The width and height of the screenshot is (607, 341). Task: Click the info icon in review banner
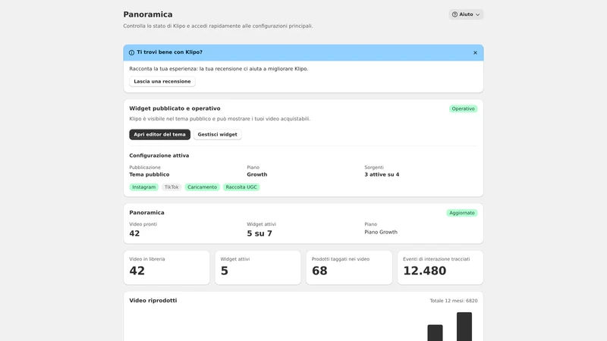tap(131, 52)
